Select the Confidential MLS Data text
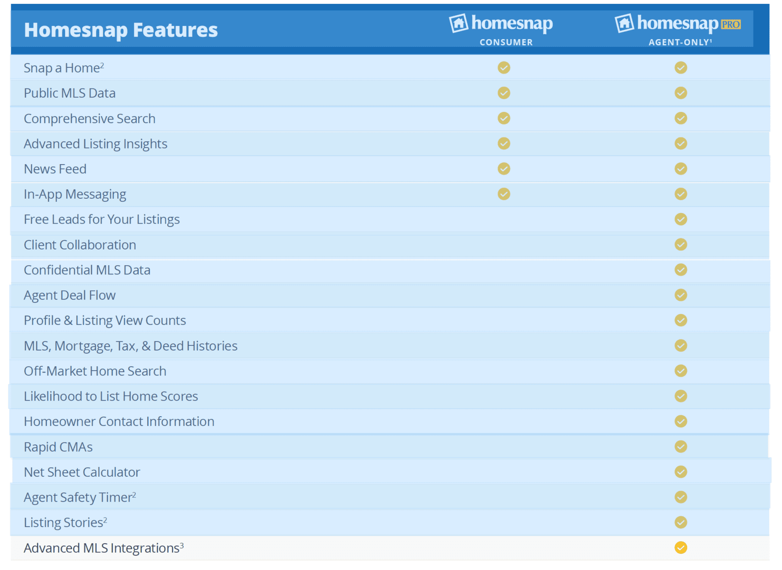 [87, 270]
